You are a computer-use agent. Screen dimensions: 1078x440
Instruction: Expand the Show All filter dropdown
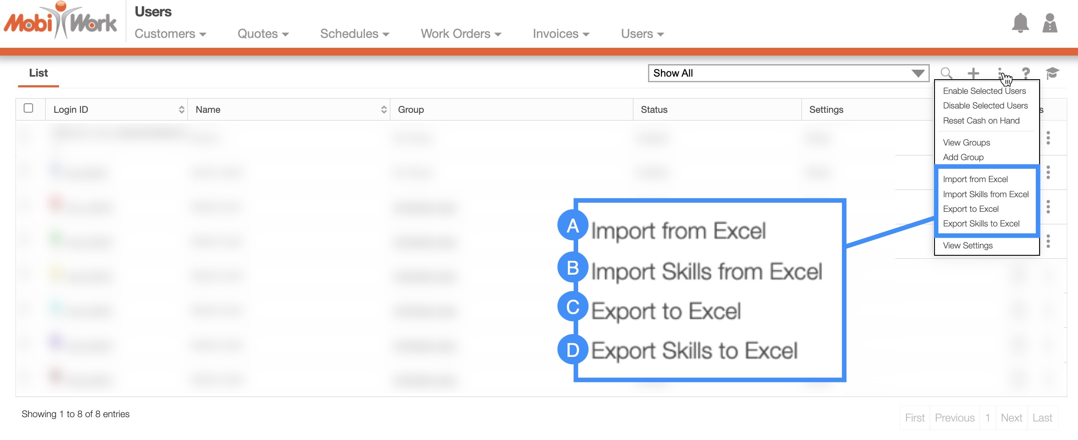(x=788, y=73)
